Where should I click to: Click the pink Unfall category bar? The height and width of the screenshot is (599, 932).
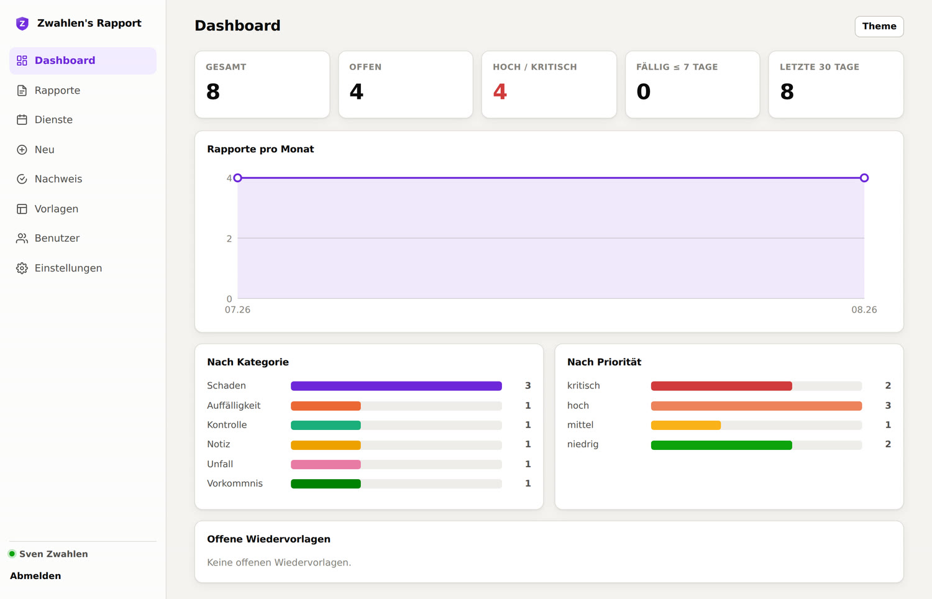click(326, 464)
